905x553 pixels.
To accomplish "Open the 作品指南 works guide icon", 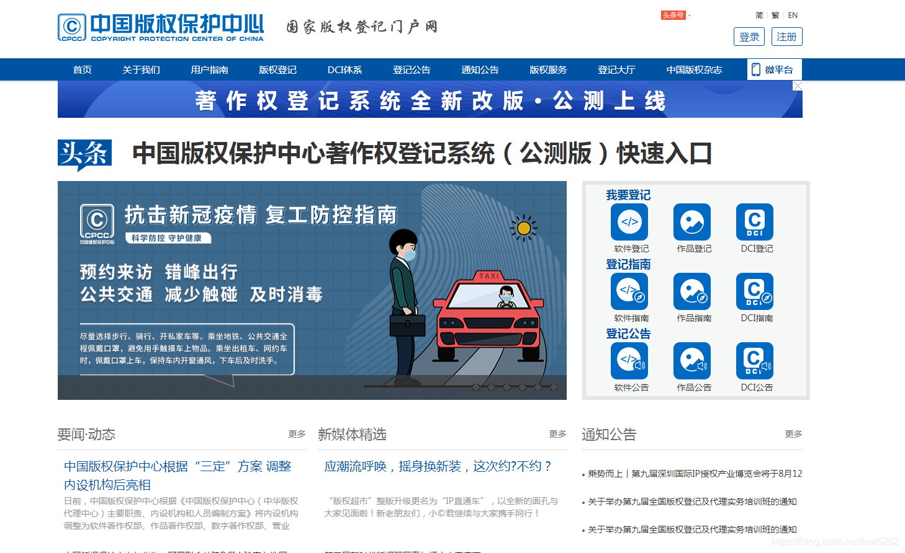I will (x=692, y=291).
